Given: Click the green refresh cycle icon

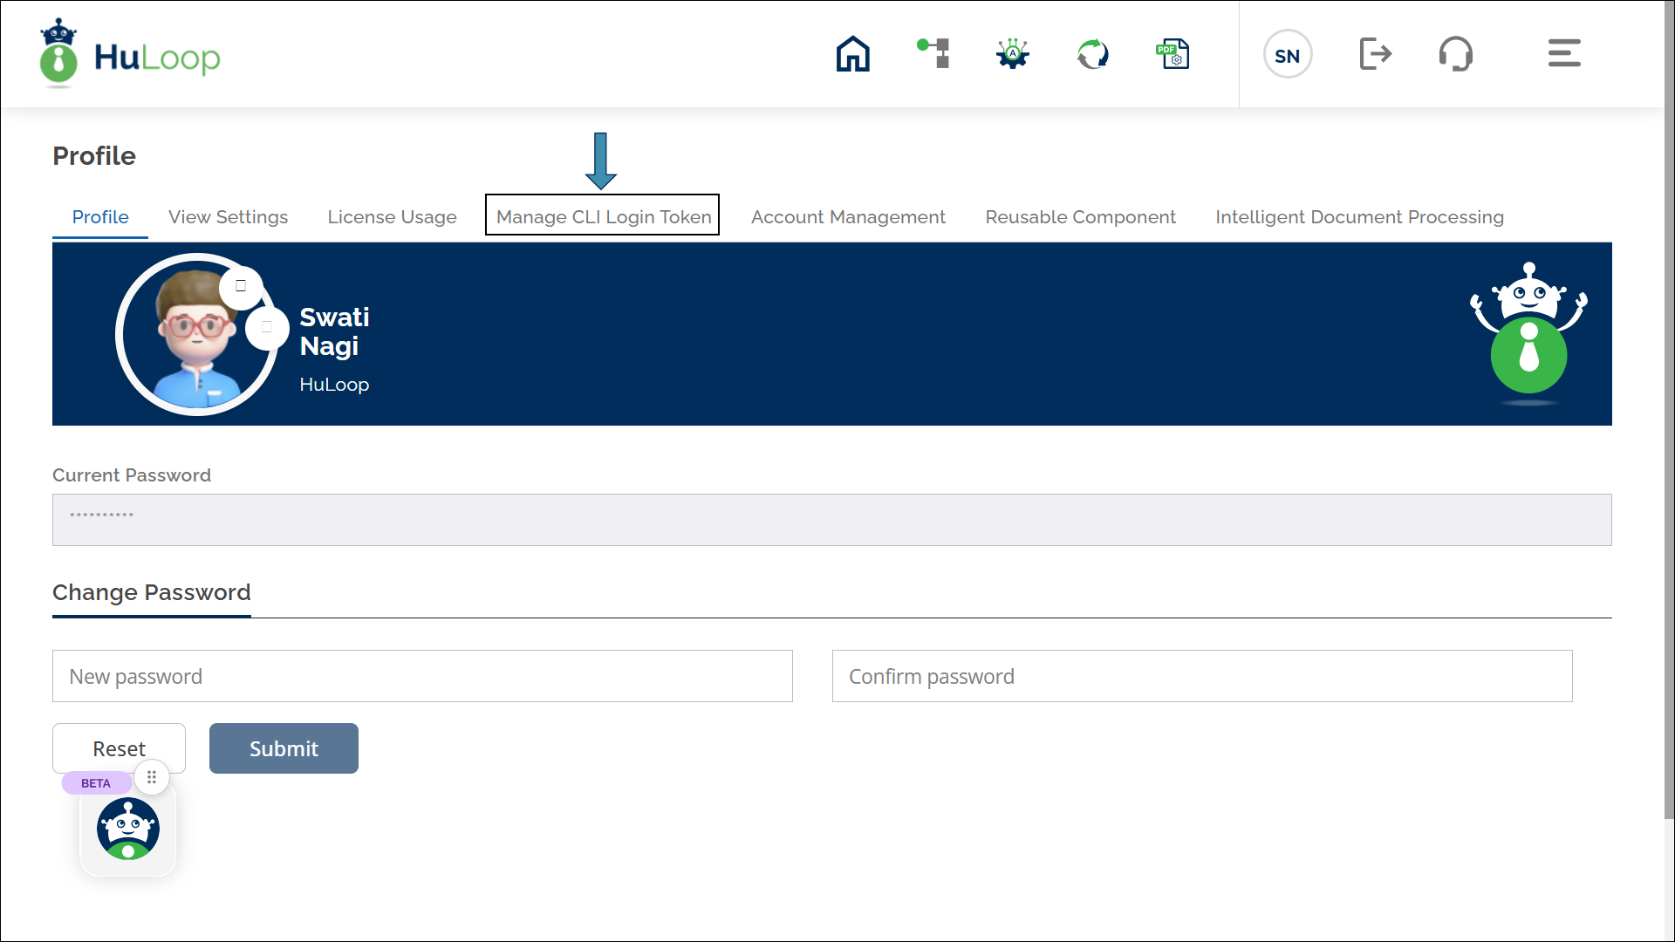Looking at the screenshot, I should click(1092, 54).
